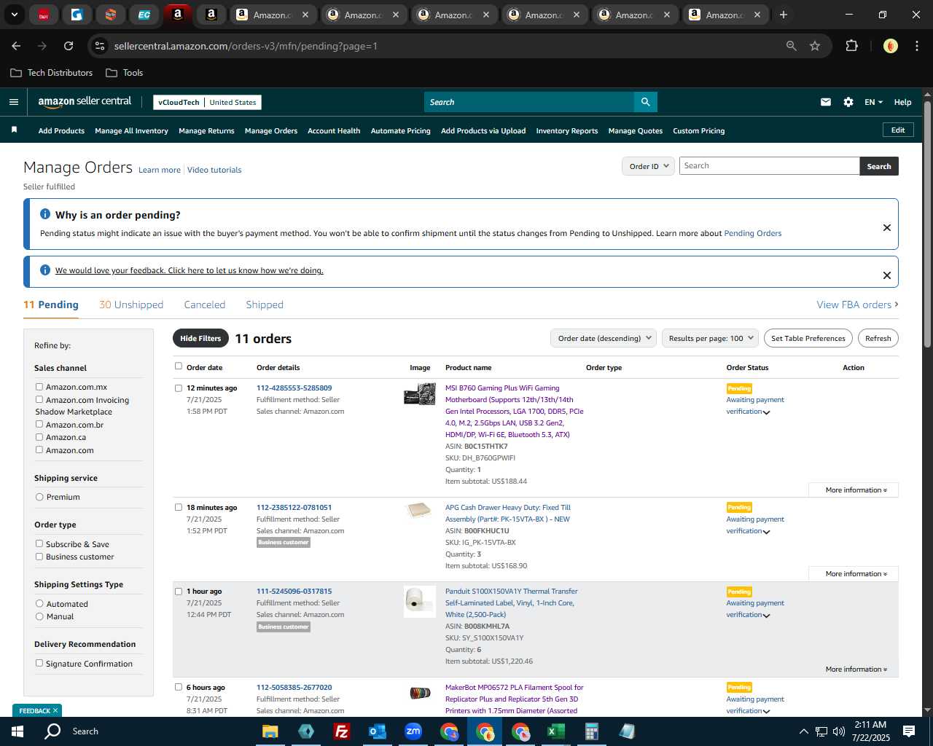The image size is (933, 746).
Task: Open Inventory Reports menu item
Action: (567, 131)
